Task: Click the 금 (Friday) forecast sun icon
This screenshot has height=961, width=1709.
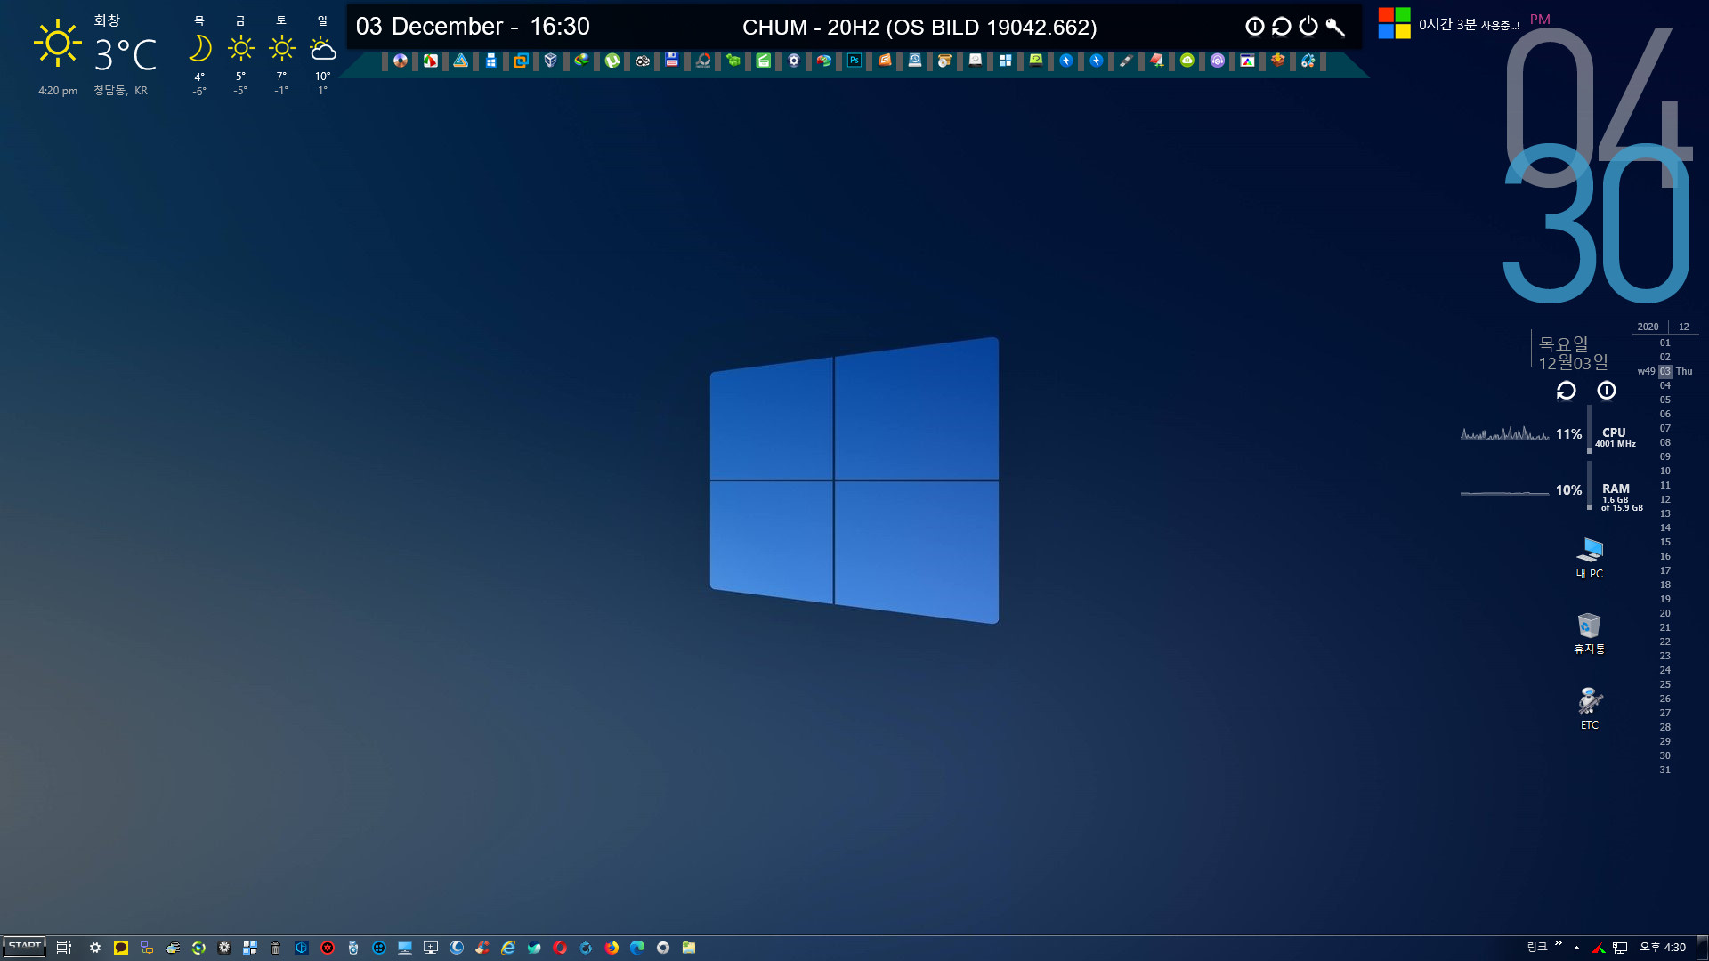Action: [240, 47]
